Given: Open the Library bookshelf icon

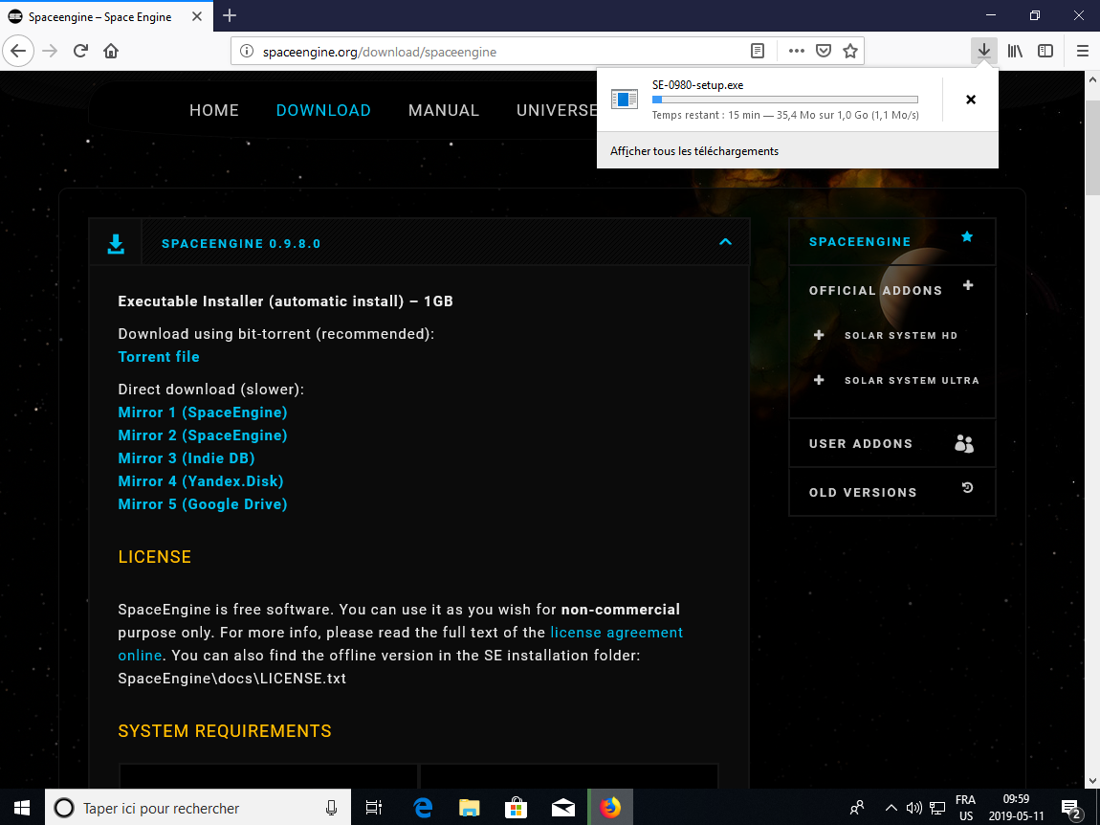Looking at the screenshot, I should 1015,52.
